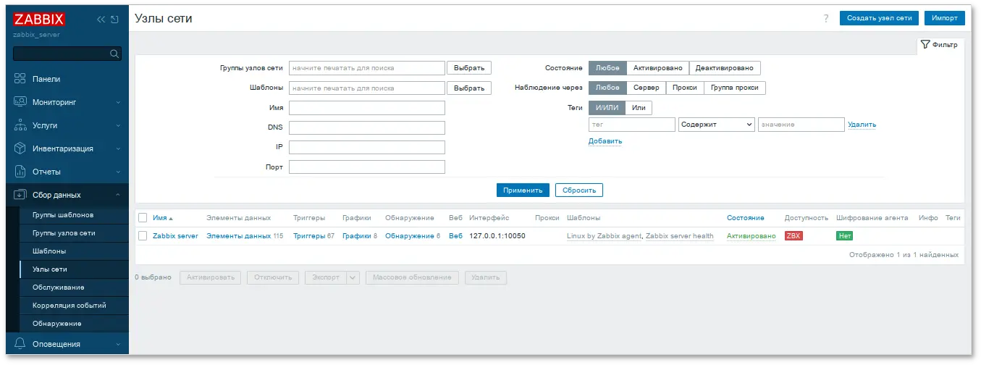Click the Сбор данных download icon
This screenshot has width=981, height=365.
coord(20,195)
